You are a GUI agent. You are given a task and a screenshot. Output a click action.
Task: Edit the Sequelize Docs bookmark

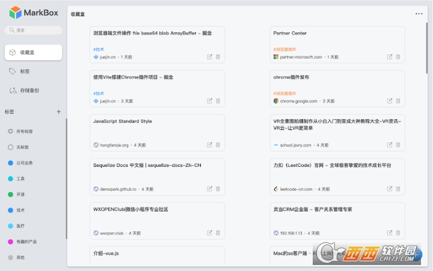click(x=210, y=188)
